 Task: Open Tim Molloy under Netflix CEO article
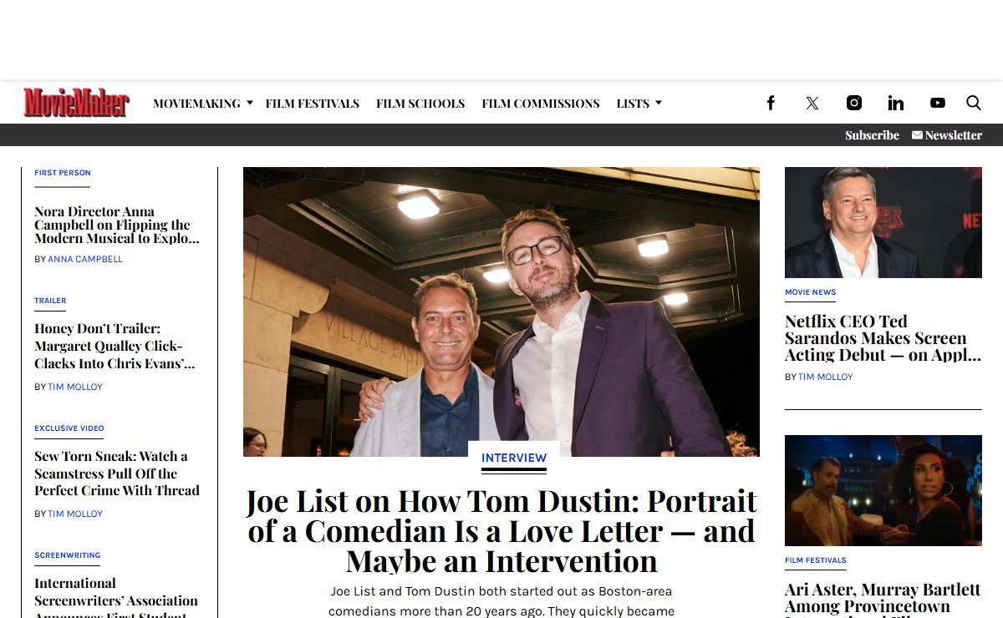826,377
